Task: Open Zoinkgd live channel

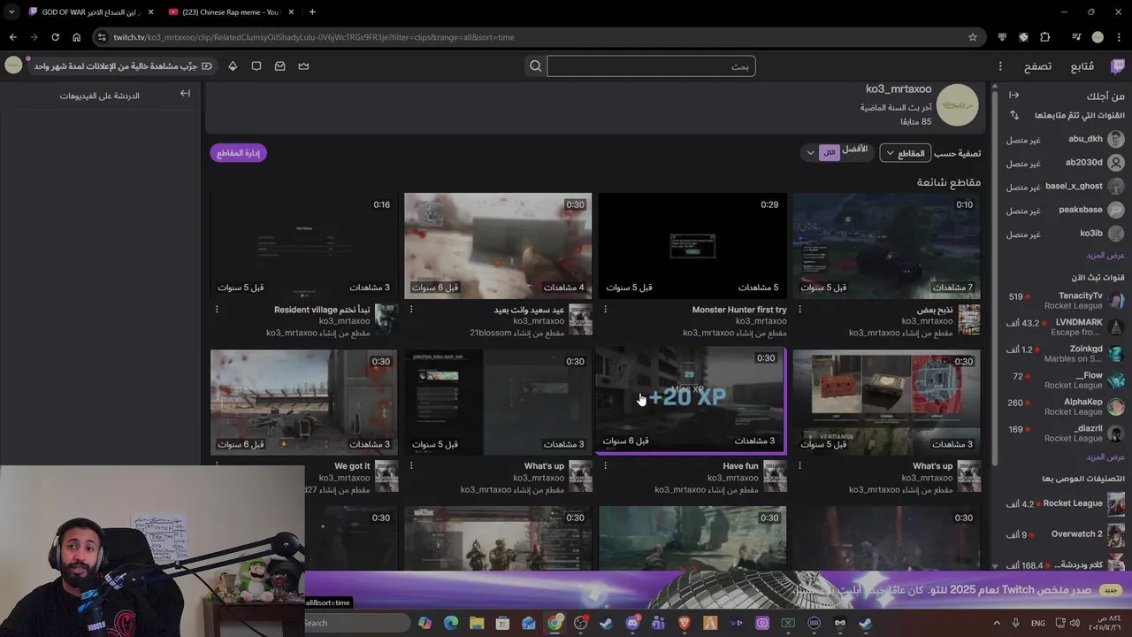Action: (x=1065, y=353)
